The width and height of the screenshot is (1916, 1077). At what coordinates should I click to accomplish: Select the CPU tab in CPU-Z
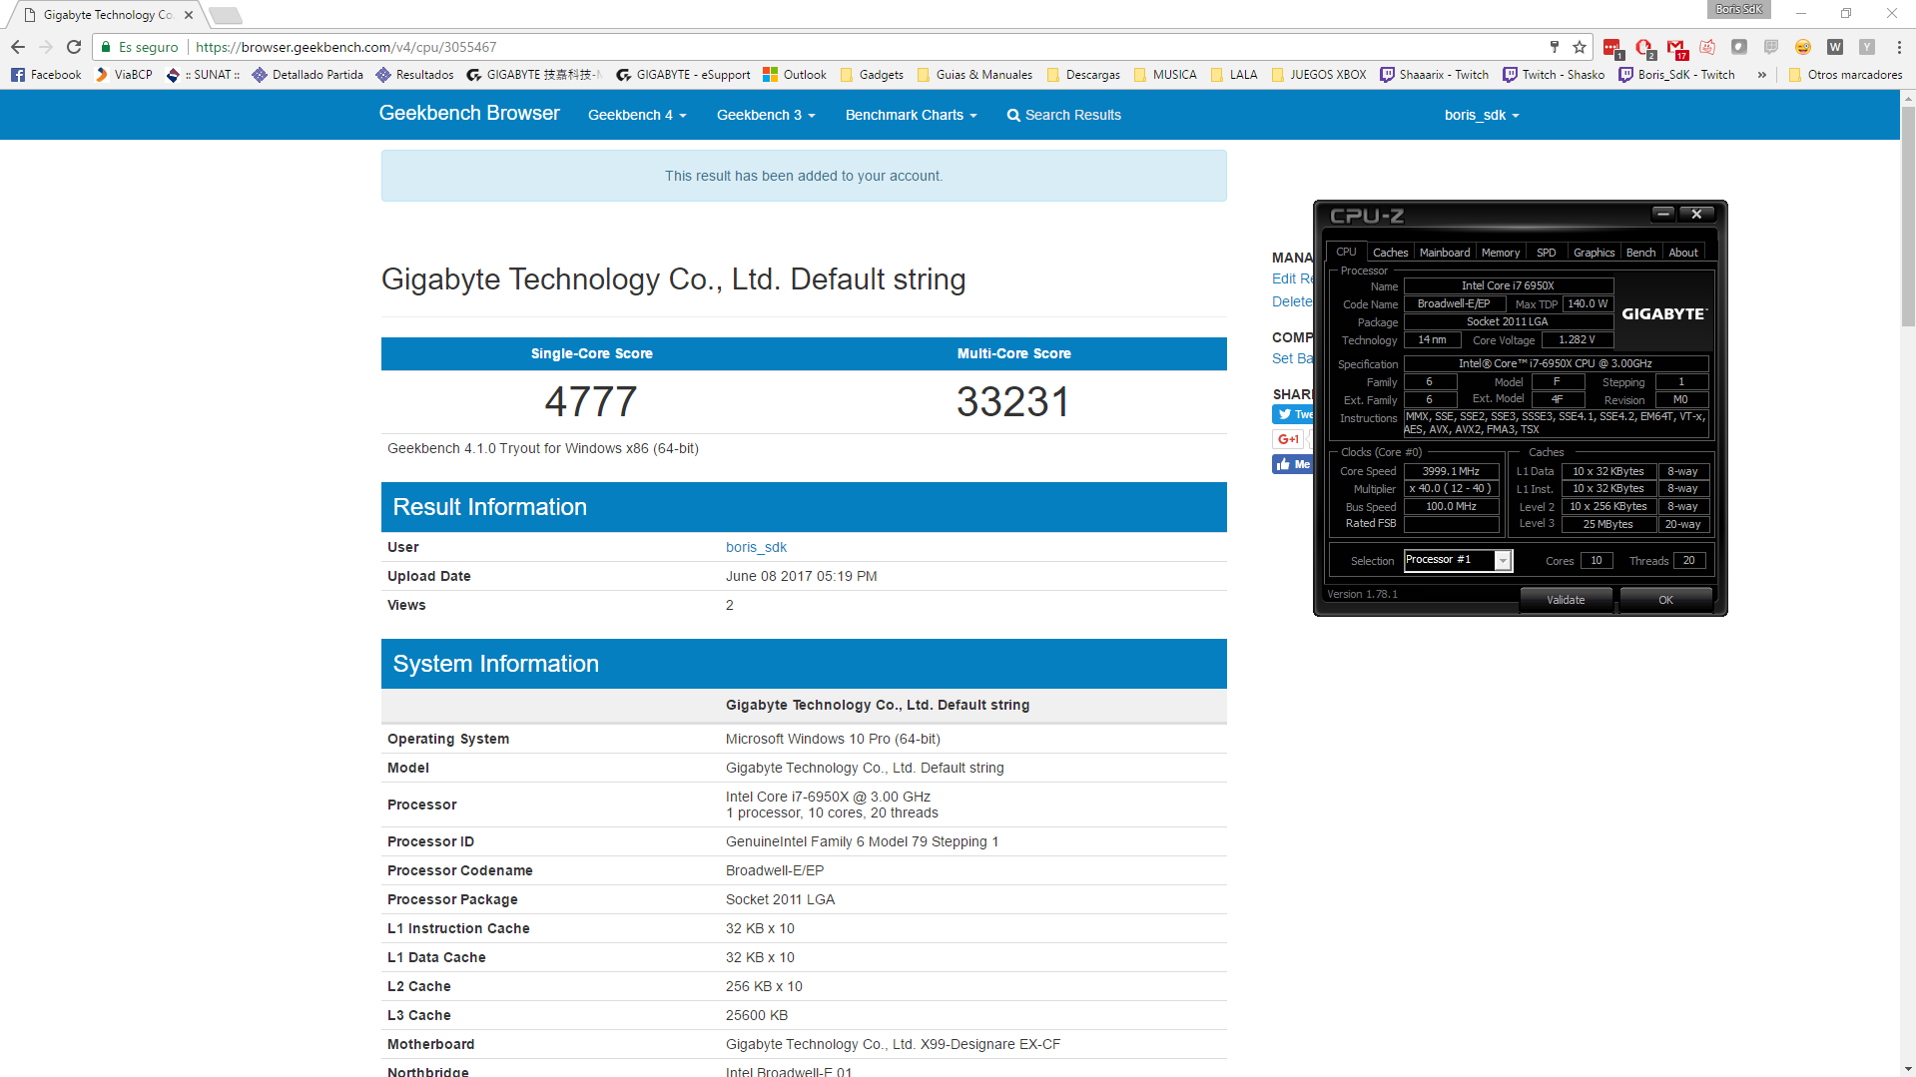(x=1346, y=252)
